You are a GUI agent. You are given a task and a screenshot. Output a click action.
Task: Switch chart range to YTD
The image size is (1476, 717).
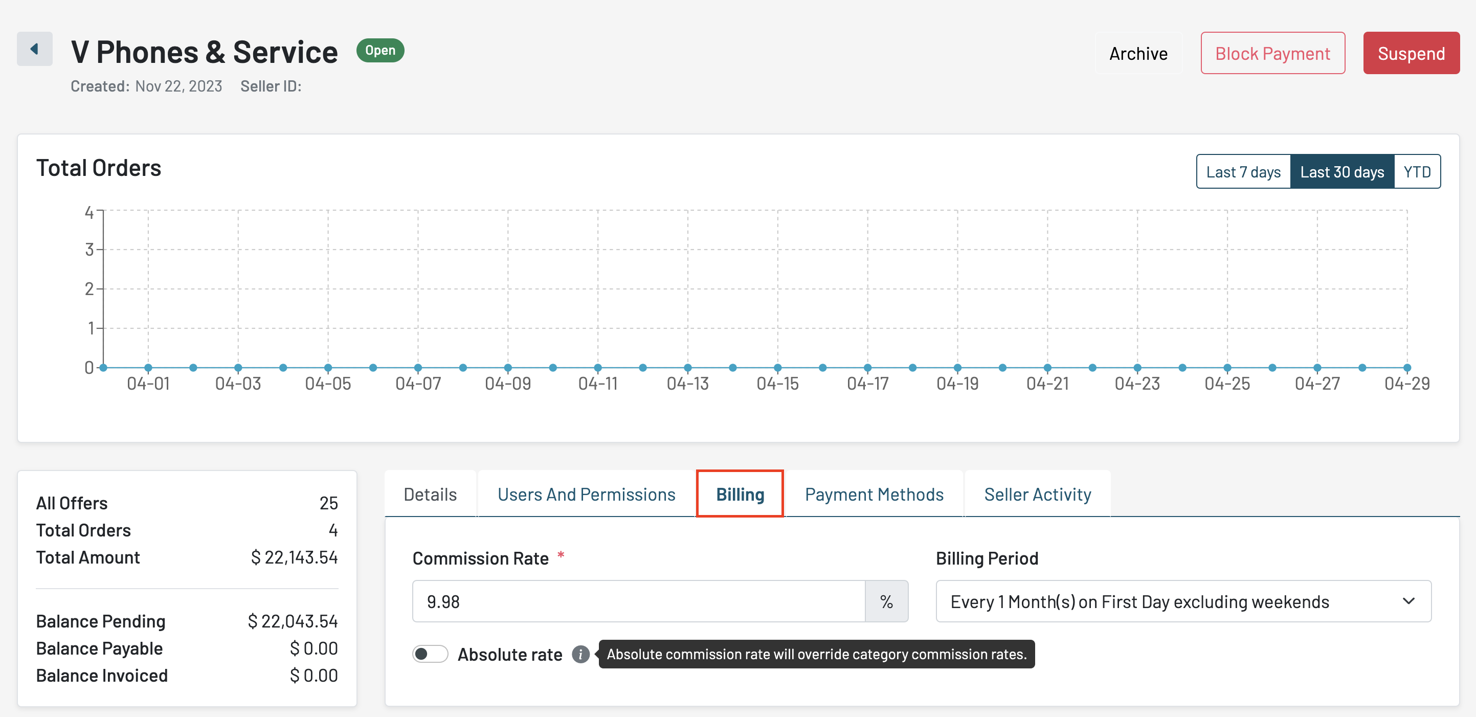pos(1416,172)
